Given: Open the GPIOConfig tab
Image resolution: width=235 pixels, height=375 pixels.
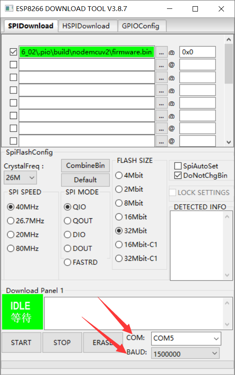Looking at the screenshot, I should pos(140,26).
